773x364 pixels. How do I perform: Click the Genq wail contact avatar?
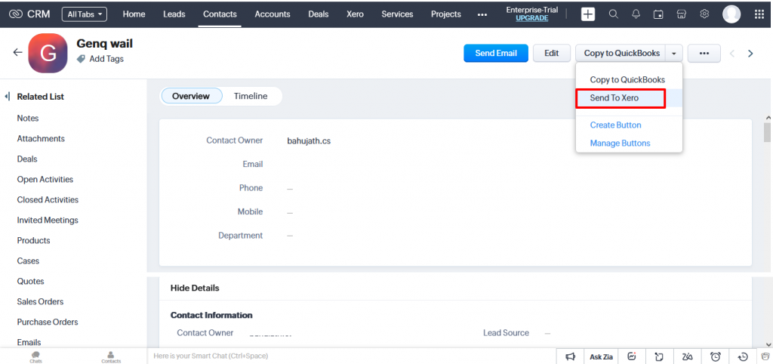[x=48, y=54]
